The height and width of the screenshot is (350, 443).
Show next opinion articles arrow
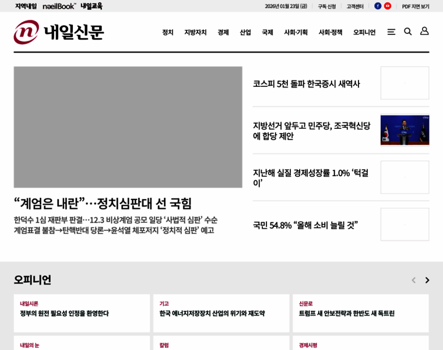point(427,281)
